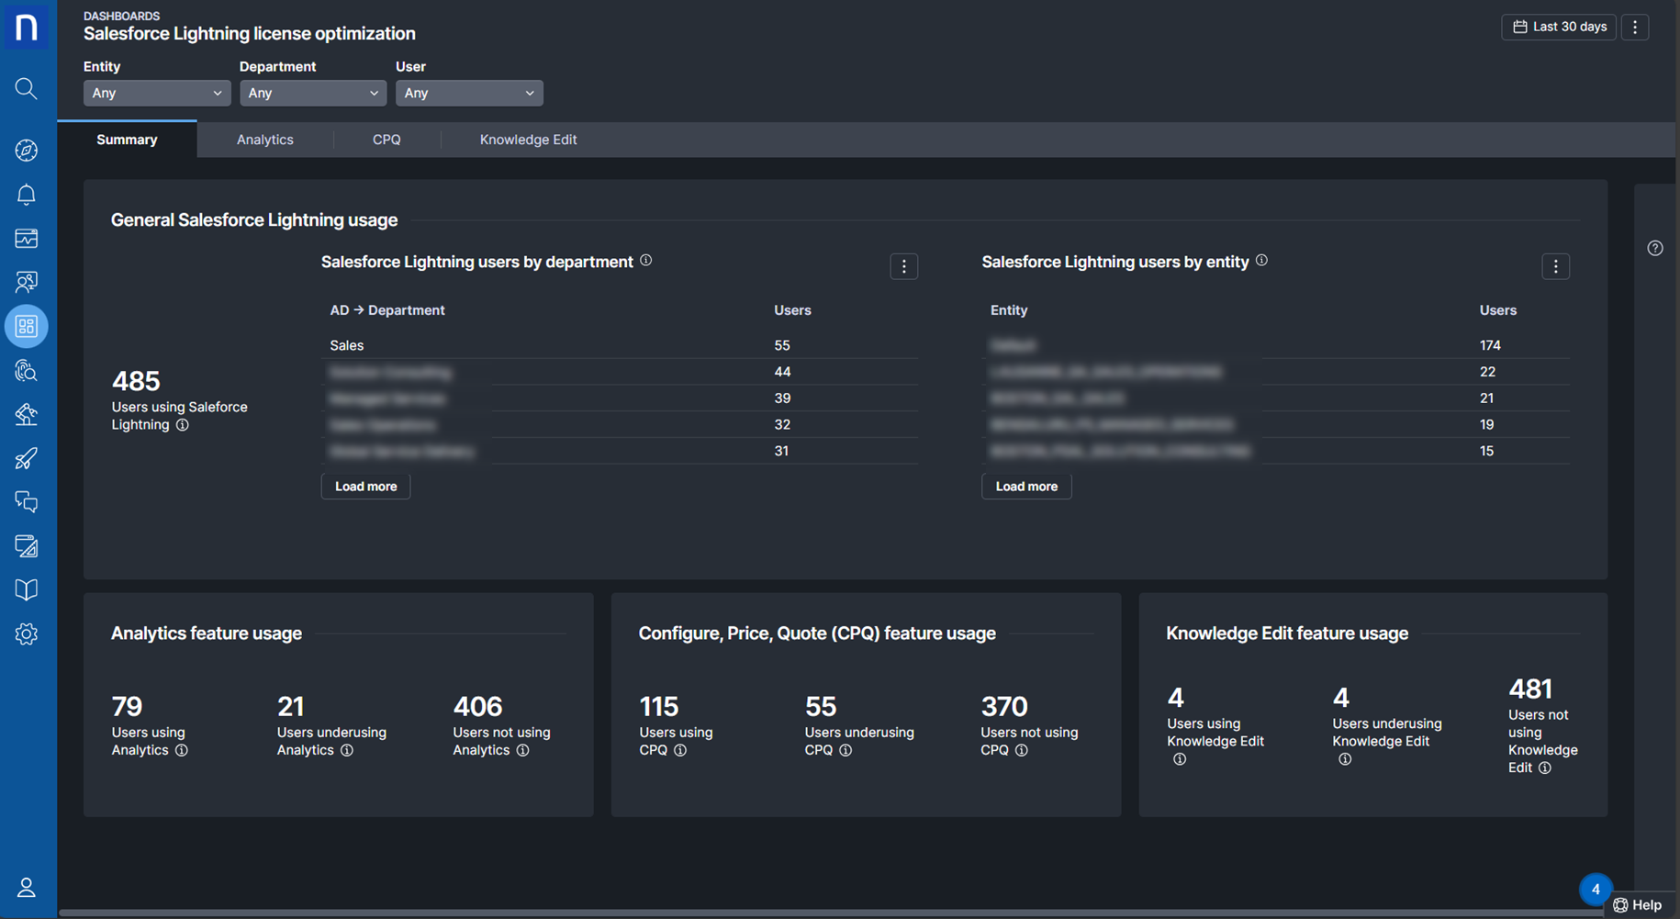Open options menu for users by department widget
The image size is (1680, 919).
tap(904, 266)
